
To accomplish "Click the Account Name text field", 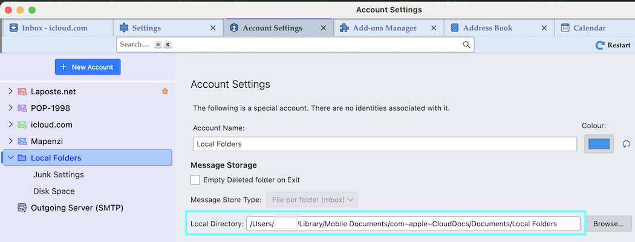I will point(385,144).
